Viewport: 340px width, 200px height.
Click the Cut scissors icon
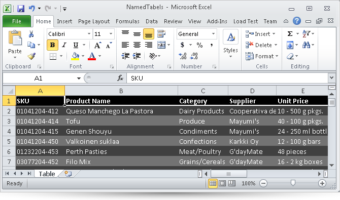(x=31, y=34)
